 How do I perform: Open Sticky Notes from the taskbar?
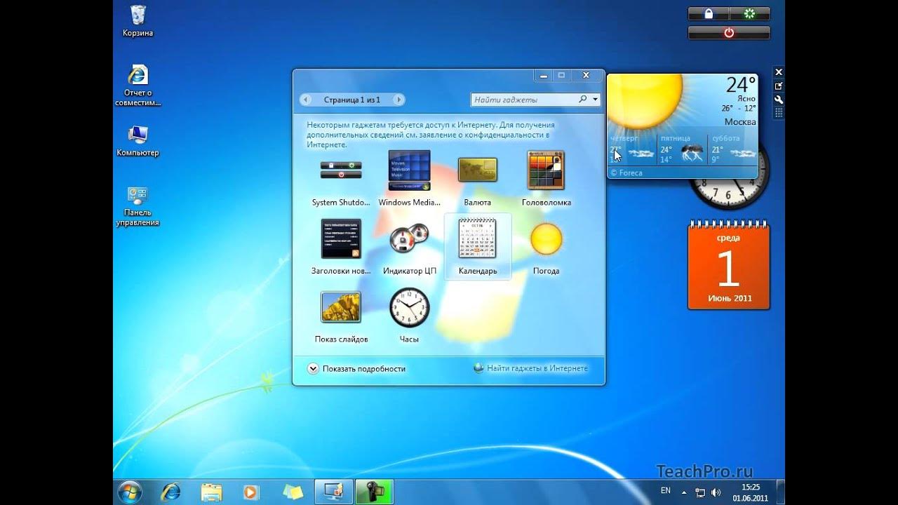pyautogui.click(x=292, y=492)
